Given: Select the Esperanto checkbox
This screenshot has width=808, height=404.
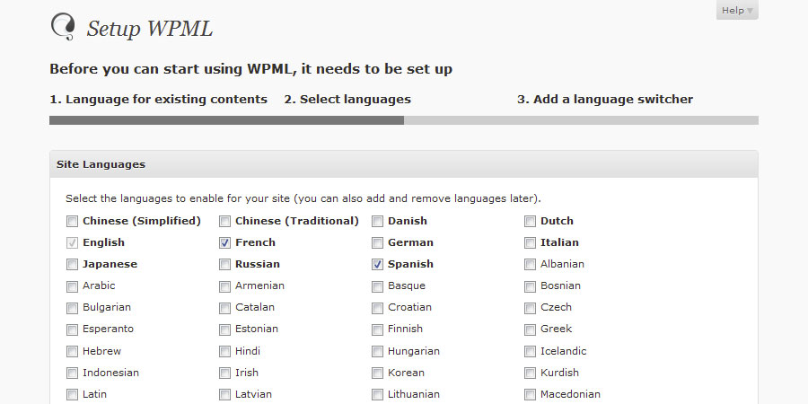Looking at the screenshot, I should click(72, 329).
